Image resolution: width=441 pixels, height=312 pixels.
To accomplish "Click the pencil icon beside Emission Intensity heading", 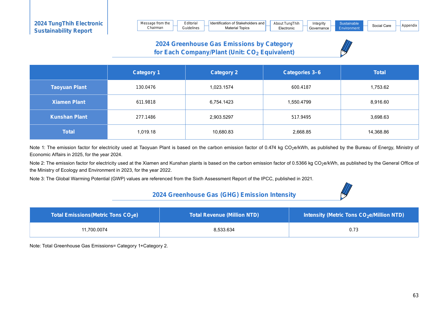I will pyautogui.click(x=346, y=191).
